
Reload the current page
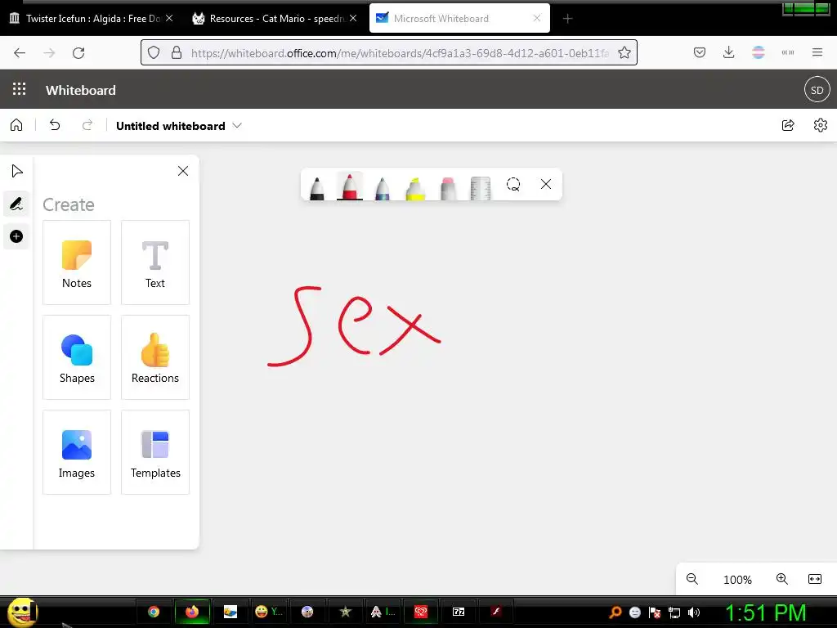[x=78, y=52]
